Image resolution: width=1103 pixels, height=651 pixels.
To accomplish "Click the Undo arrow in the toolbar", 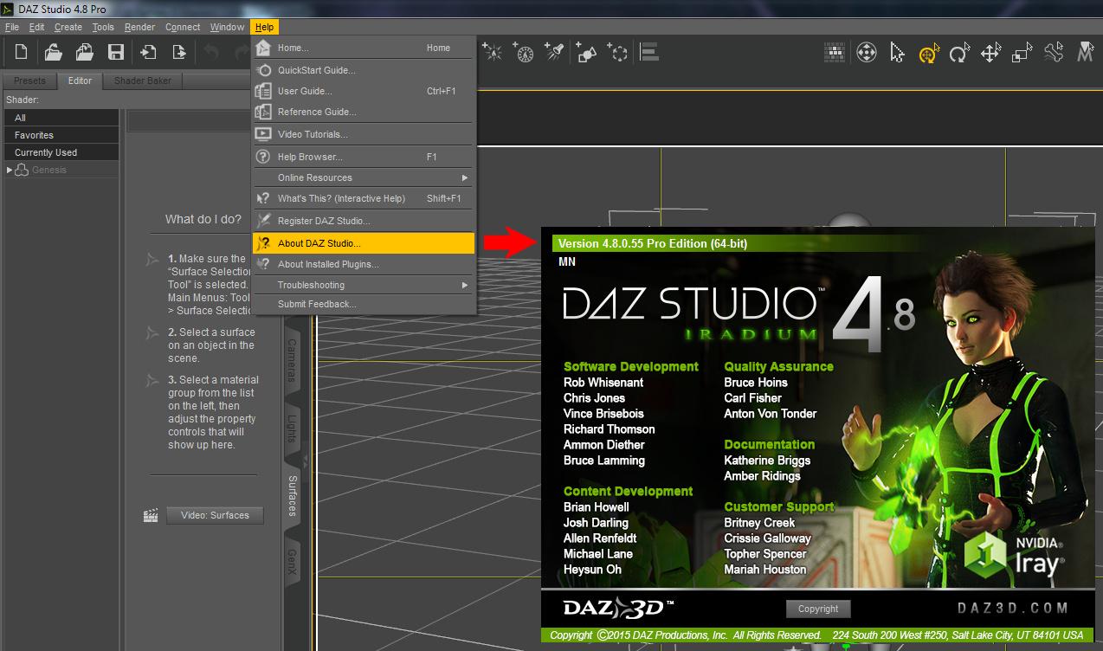I will (x=210, y=52).
